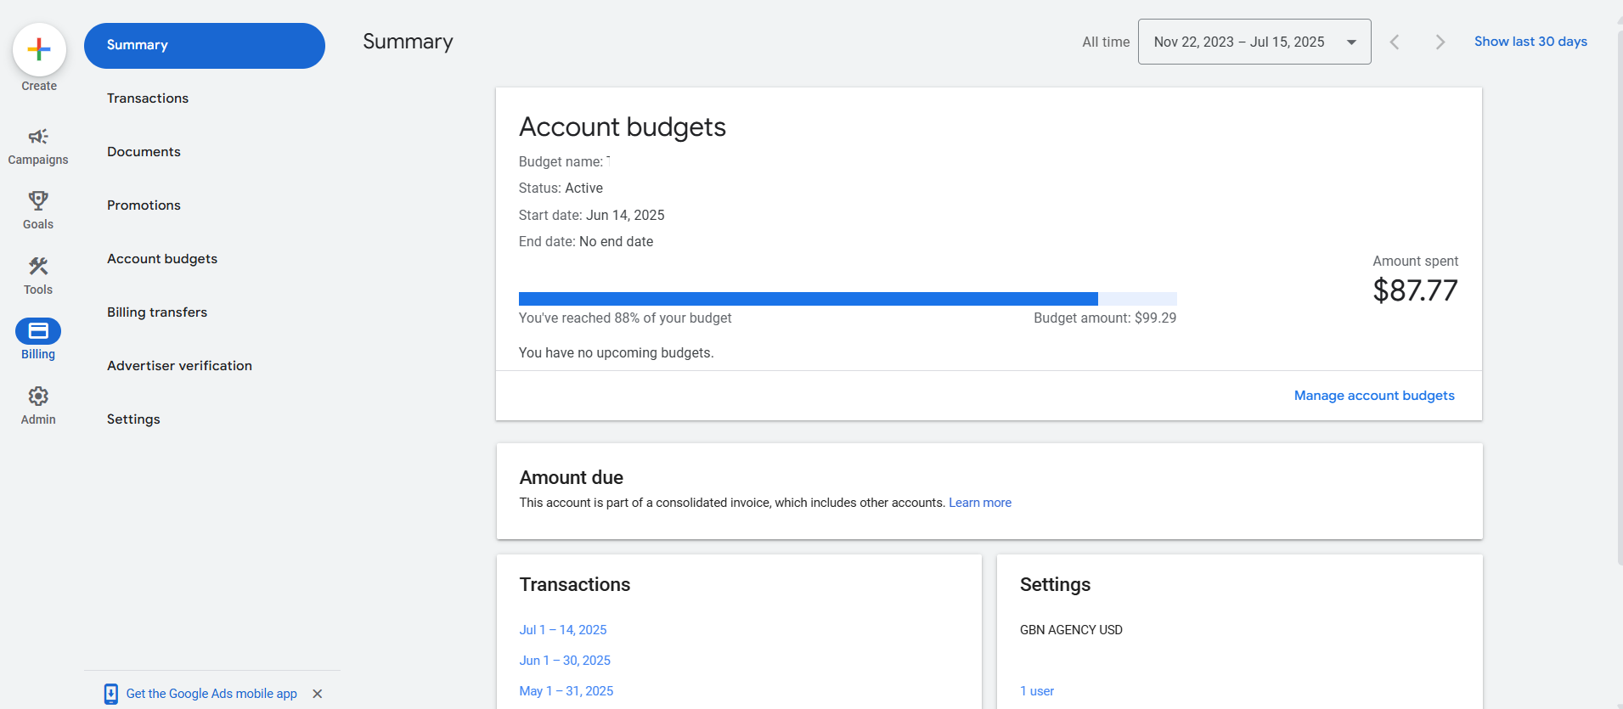Click Learn more about consolidated invoice
1623x709 pixels.
tap(980, 503)
